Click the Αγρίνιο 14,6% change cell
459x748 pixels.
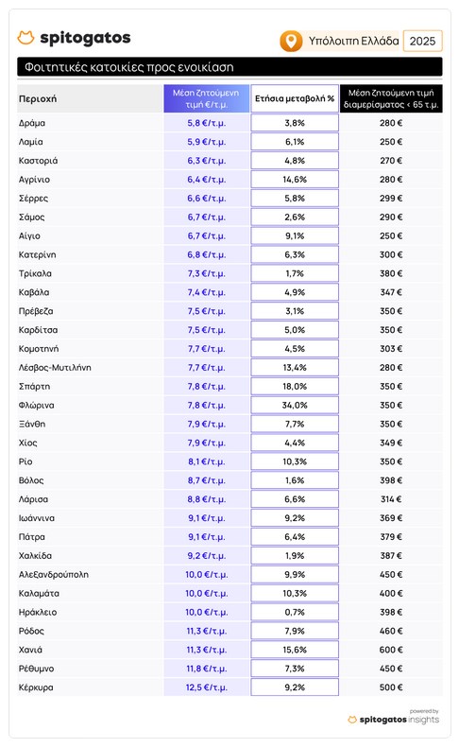point(295,180)
